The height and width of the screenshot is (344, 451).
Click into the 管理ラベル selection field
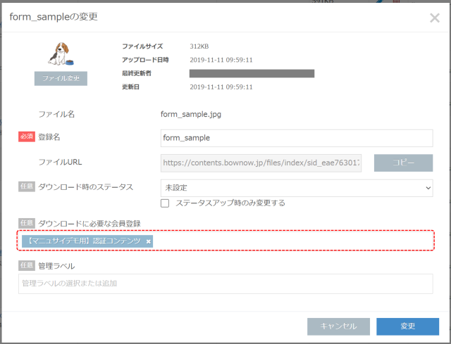225,284
